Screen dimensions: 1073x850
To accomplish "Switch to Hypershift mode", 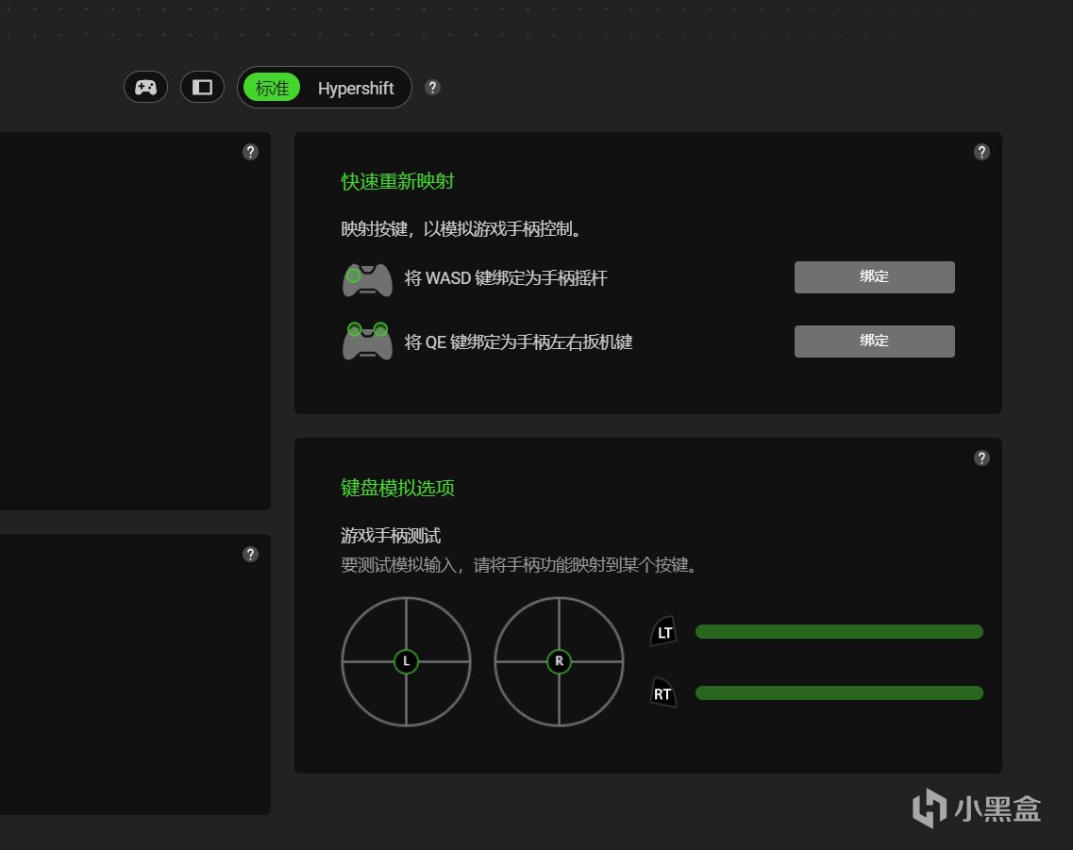I will tap(355, 89).
